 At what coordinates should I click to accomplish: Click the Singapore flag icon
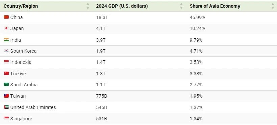point(6,118)
